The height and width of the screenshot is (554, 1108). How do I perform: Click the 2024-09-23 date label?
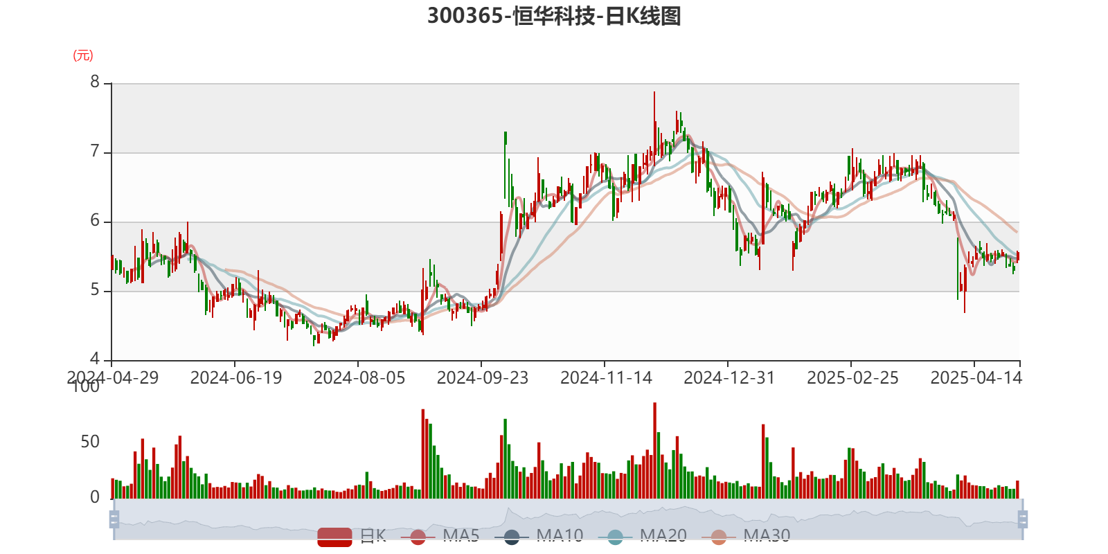click(482, 377)
